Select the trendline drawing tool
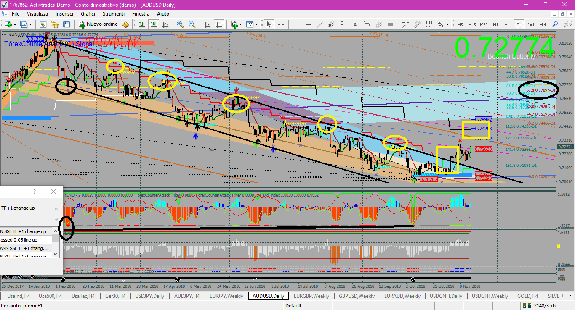The image size is (575, 310). [x=320, y=24]
